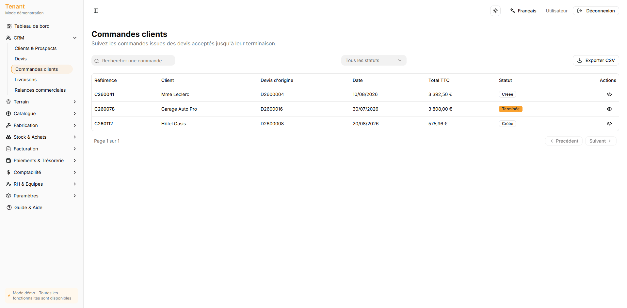Click the Facturation document icon
Viewport: 627px width, 308px height.
click(x=8, y=149)
